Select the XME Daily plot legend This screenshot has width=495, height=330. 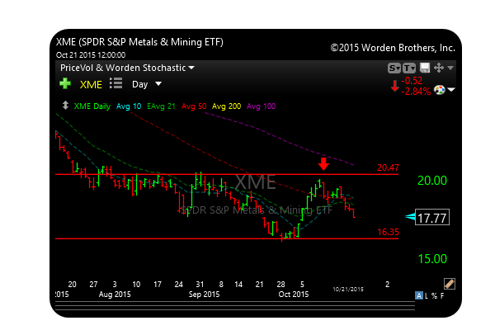click(x=92, y=106)
